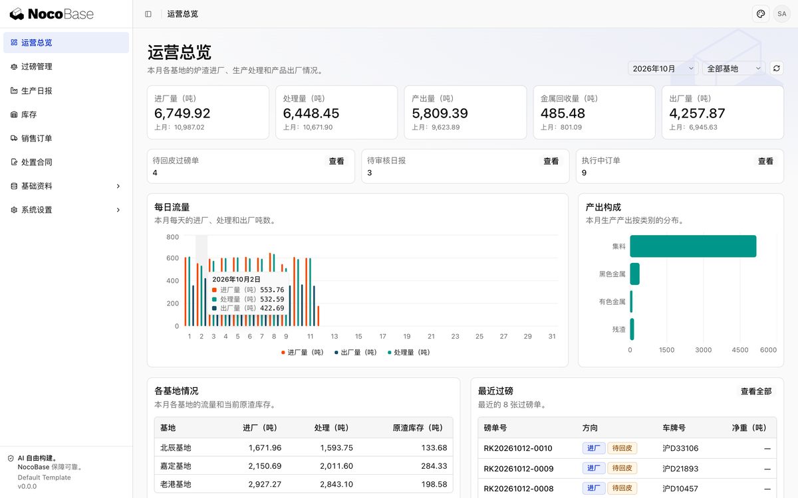Click the 金属回收量（吨）485.48 card

pyautogui.click(x=594, y=112)
